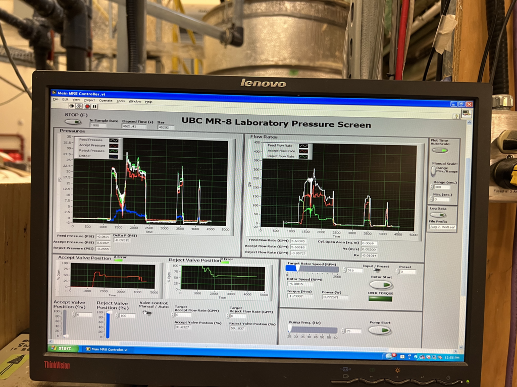The height and width of the screenshot is (387, 517).
Task: Click the Feed Flow Rate legend icon
Action: (303, 146)
